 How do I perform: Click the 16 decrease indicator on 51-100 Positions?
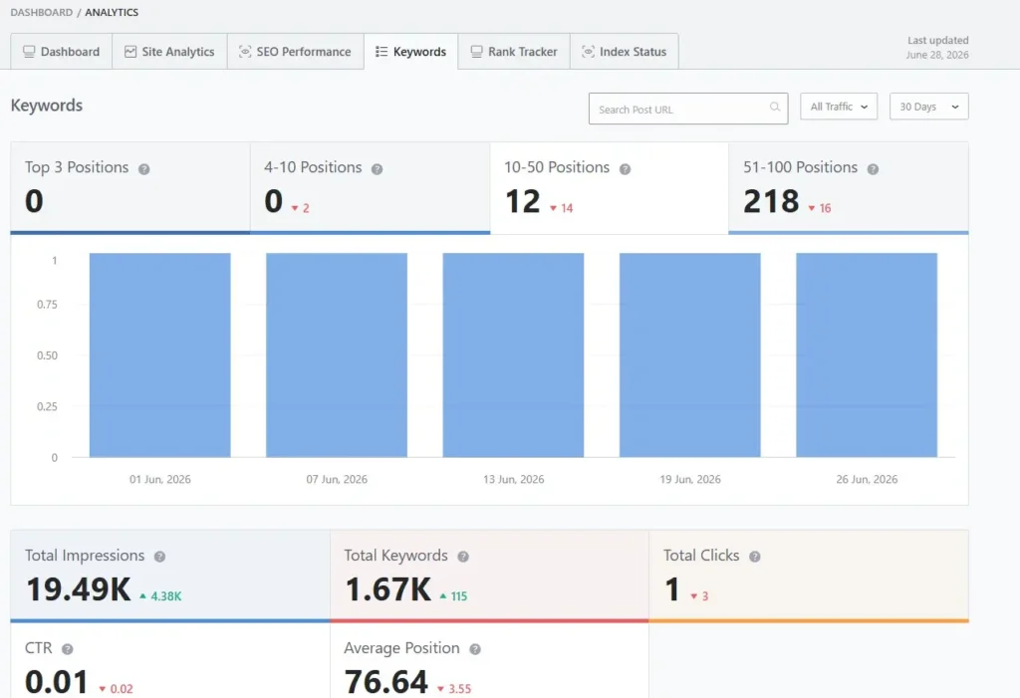pos(820,208)
